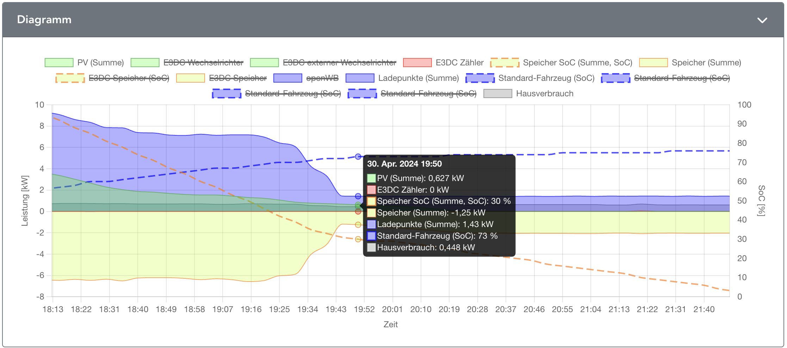
Task: Click the orange Speicher SoC dashed-line data point
Action: click(358, 239)
